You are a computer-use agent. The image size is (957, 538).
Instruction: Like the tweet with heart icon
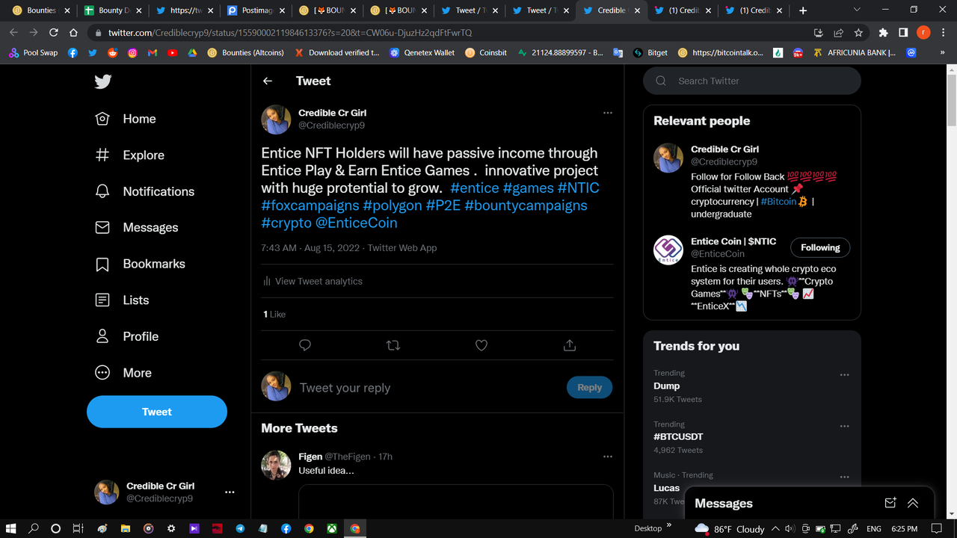click(481, 345)
